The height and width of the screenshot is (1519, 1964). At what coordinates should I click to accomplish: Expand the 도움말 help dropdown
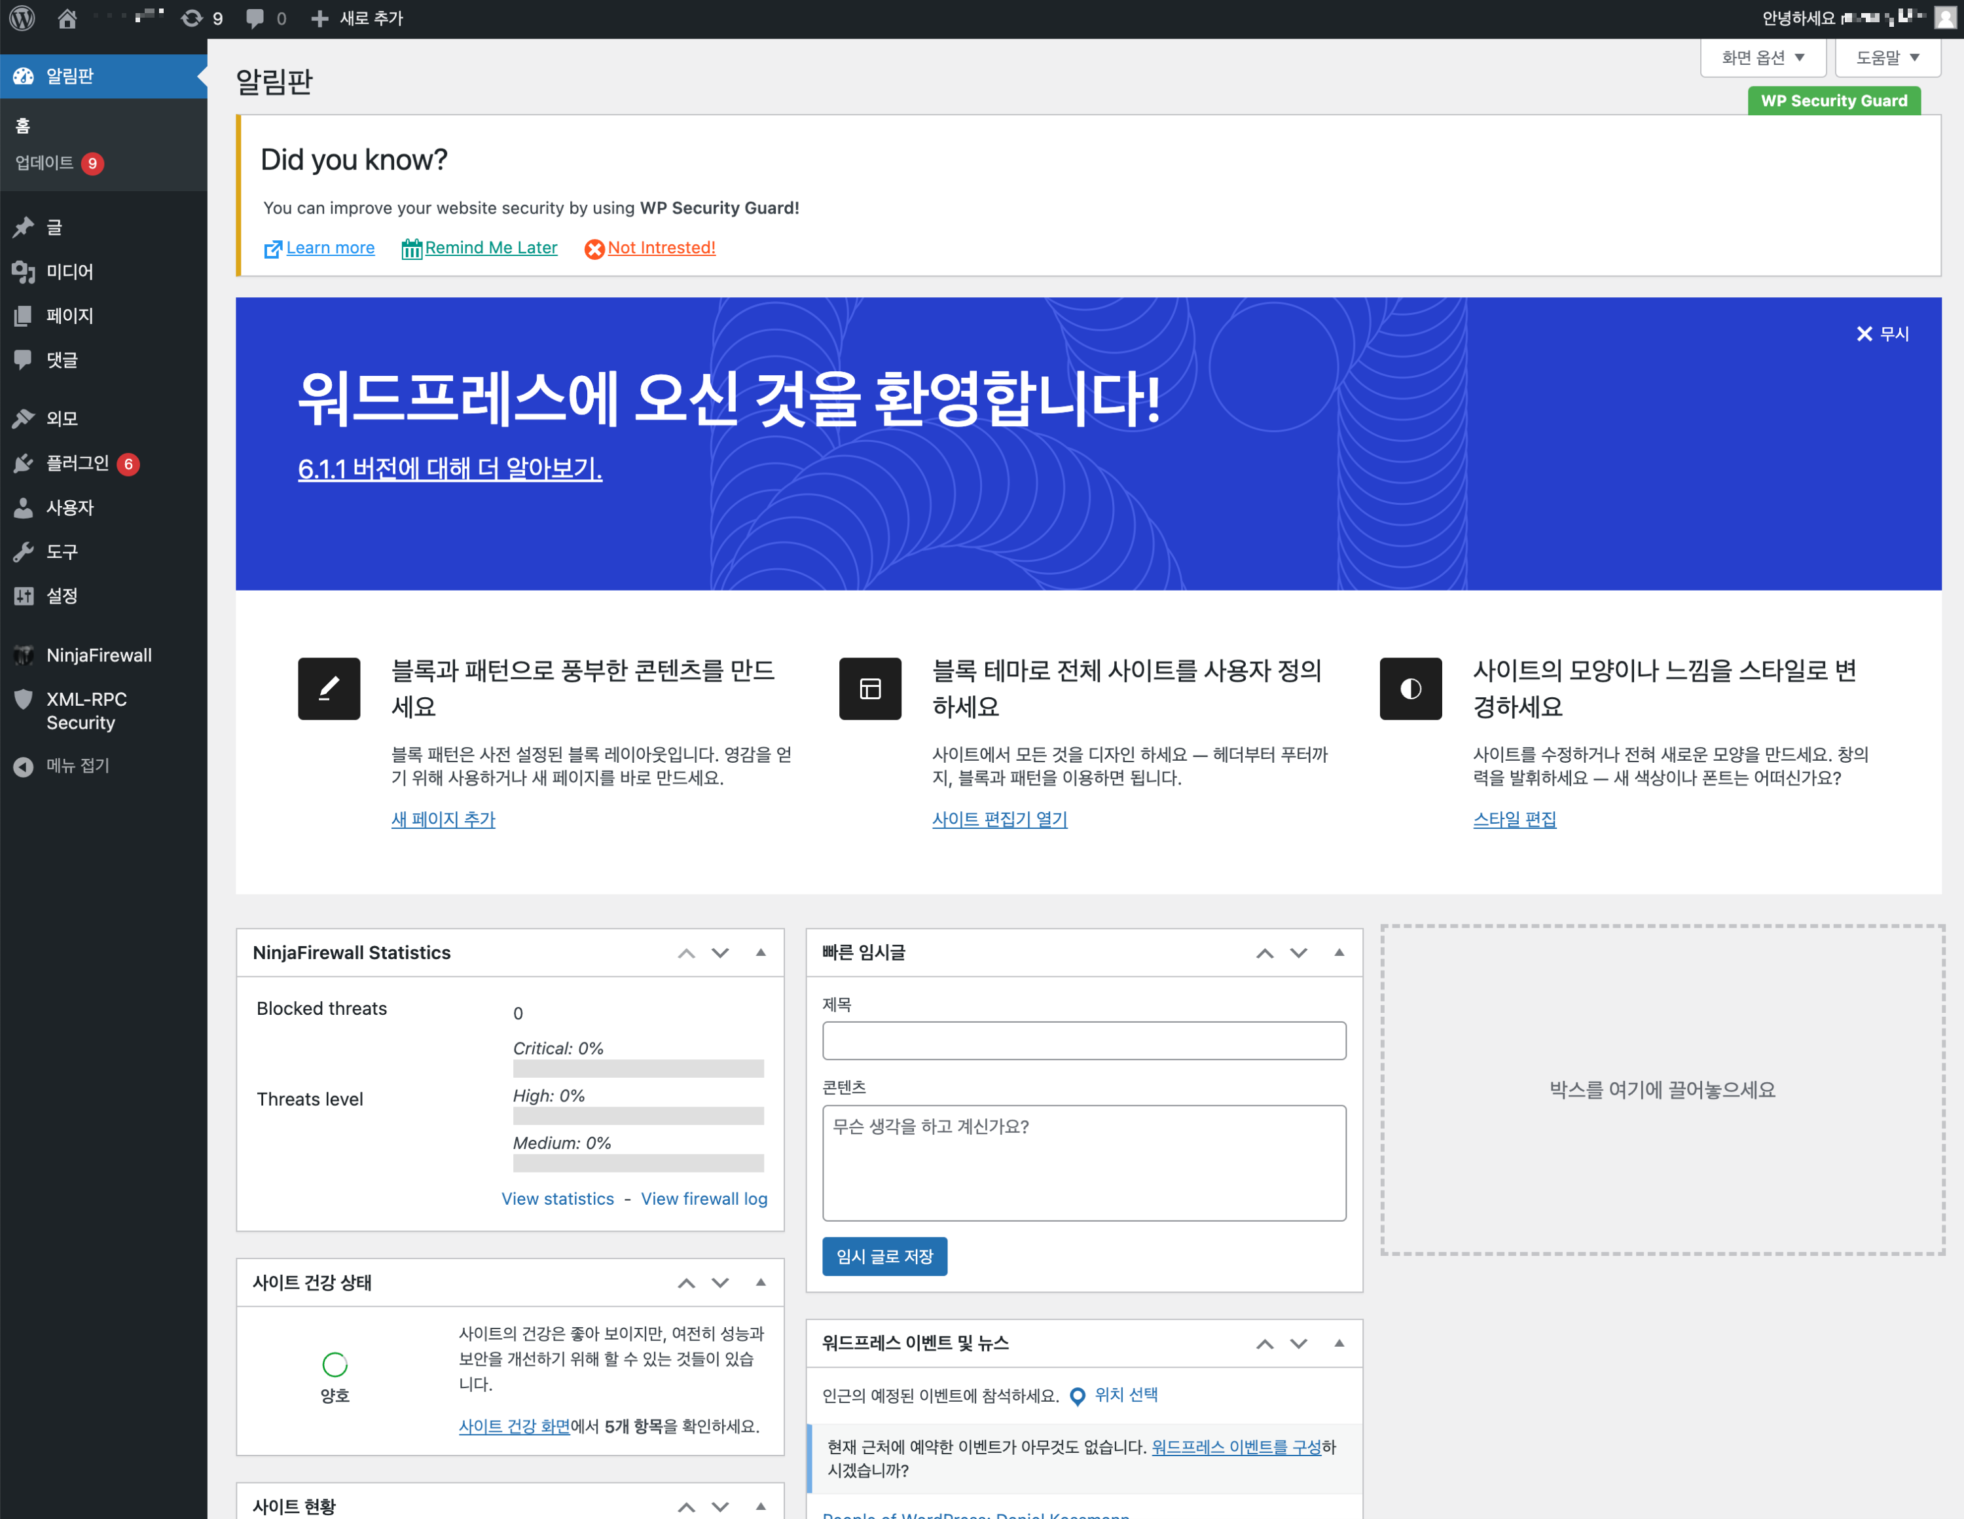1887,58
